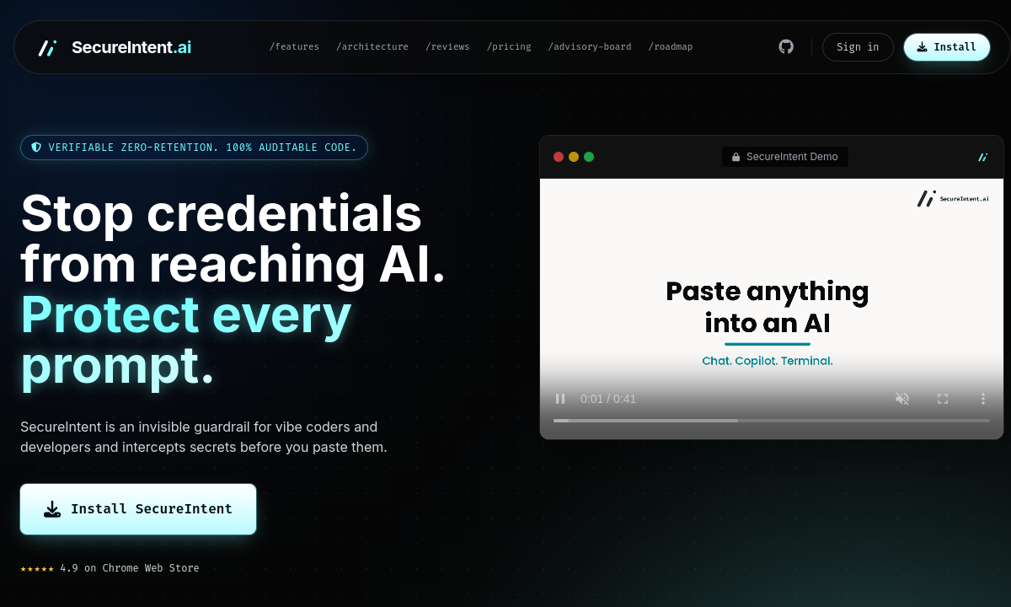
Task: Click the Sign in button
Action: click(x=858, y=47)
